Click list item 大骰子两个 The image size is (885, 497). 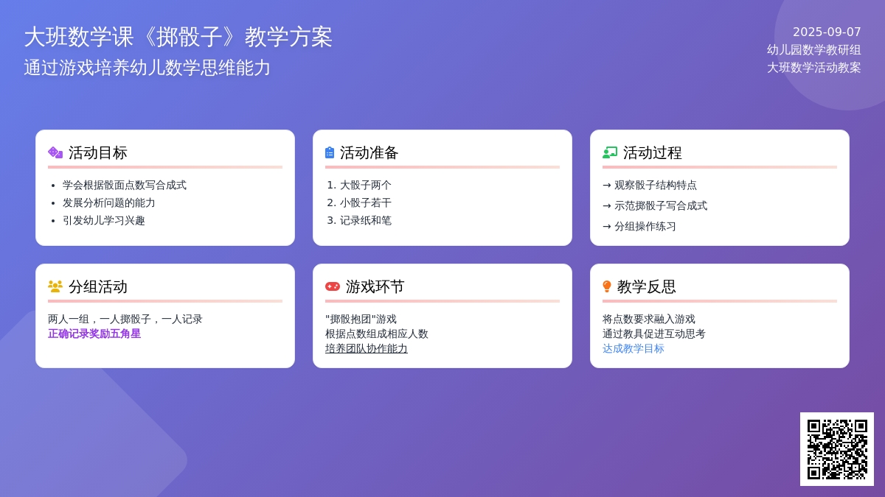[366, 185]
